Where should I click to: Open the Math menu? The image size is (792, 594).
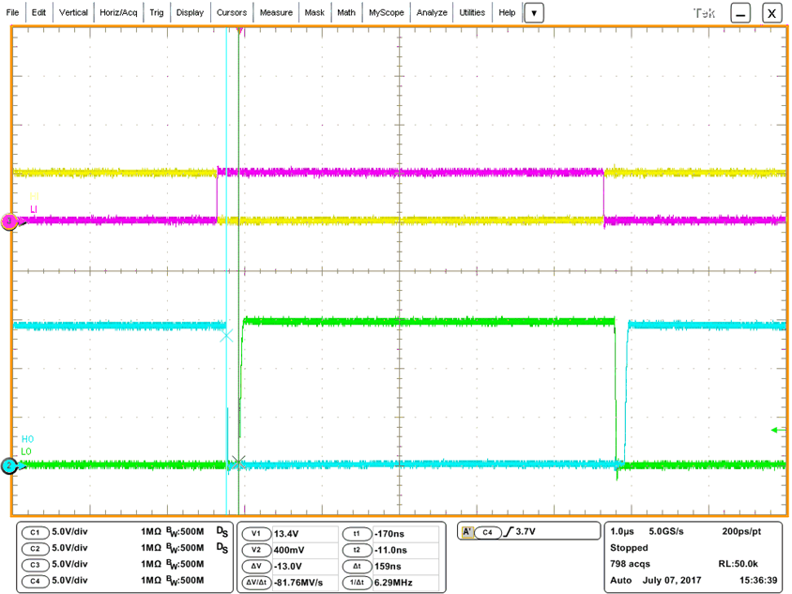click(x=346, y=12)
